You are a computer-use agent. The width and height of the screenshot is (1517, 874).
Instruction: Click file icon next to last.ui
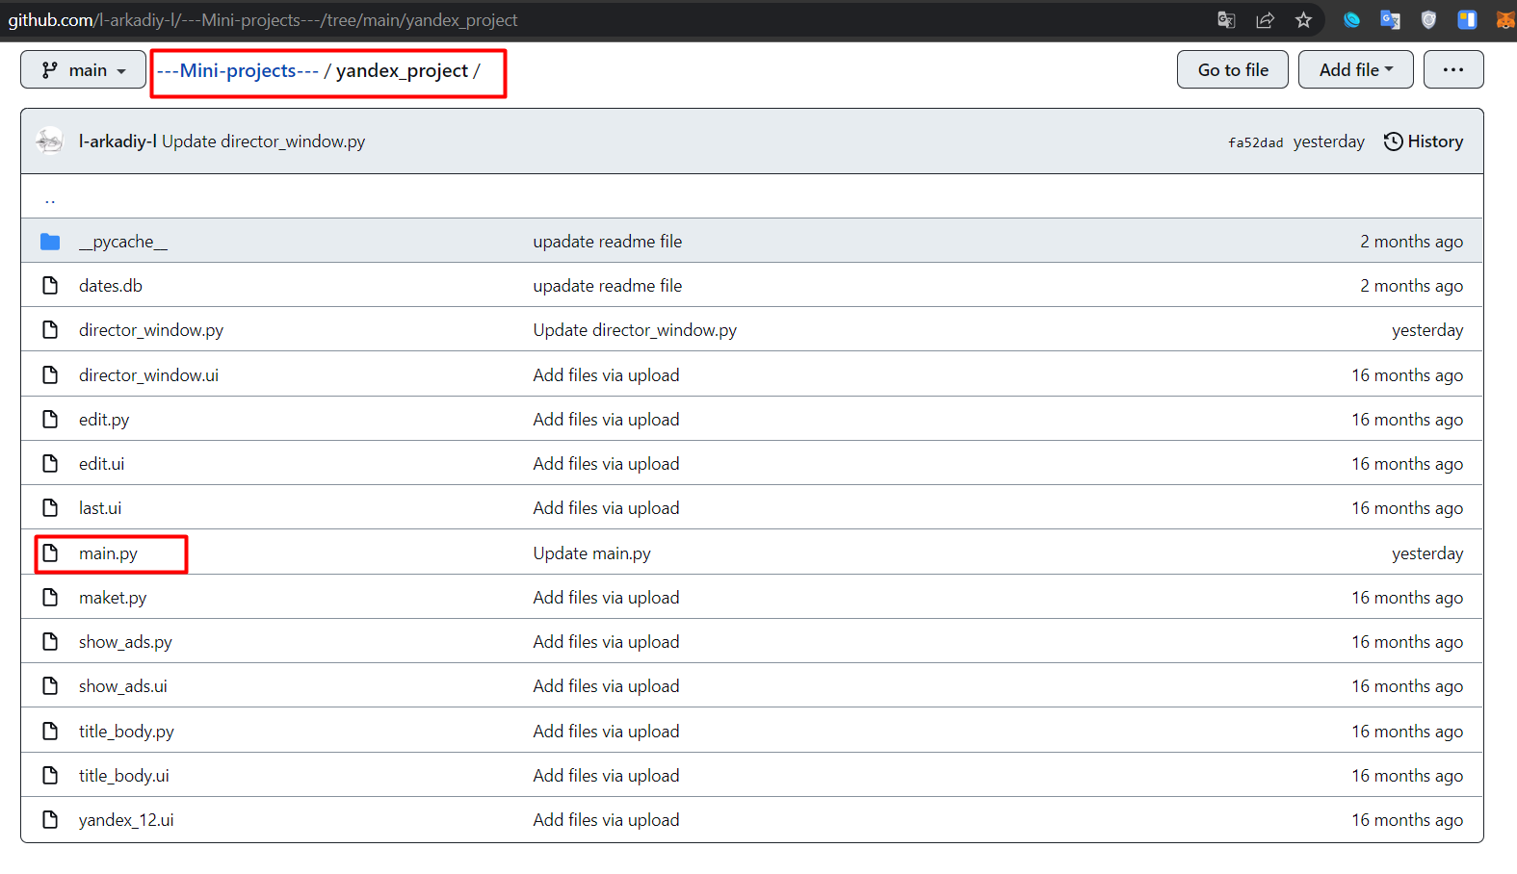tap(50, 508)
